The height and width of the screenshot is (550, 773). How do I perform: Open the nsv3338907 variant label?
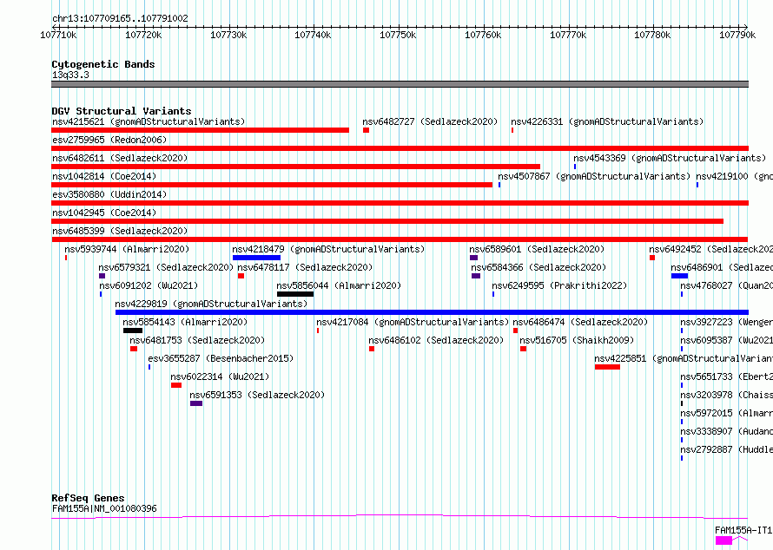[726, 431]
